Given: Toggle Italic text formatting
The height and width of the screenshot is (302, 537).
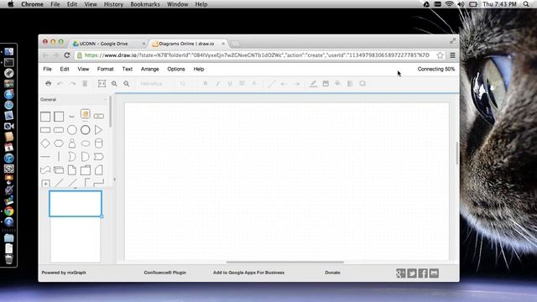Looking at the screenshot, I should tap(217, 84).
